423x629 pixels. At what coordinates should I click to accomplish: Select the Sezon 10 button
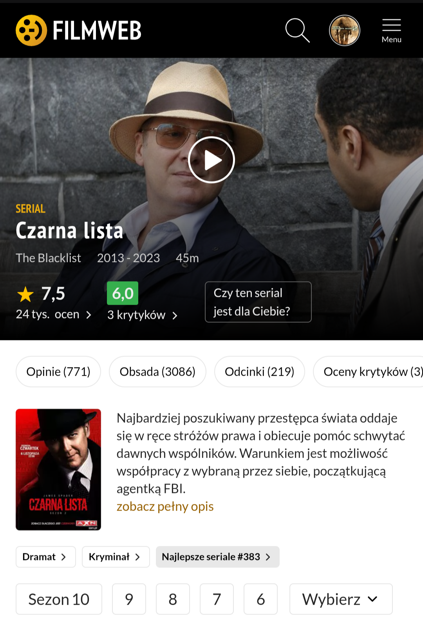click(x=59, y=599)
